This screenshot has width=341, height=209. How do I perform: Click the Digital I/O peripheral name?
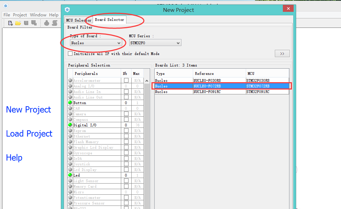[85, 125]
